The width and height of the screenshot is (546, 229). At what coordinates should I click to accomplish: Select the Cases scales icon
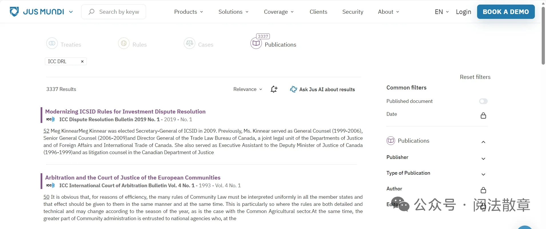[190, 43]
